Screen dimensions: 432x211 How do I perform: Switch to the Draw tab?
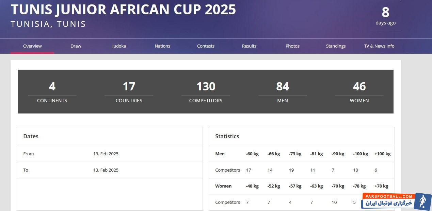pyautogui.click(x=76, y=46)
